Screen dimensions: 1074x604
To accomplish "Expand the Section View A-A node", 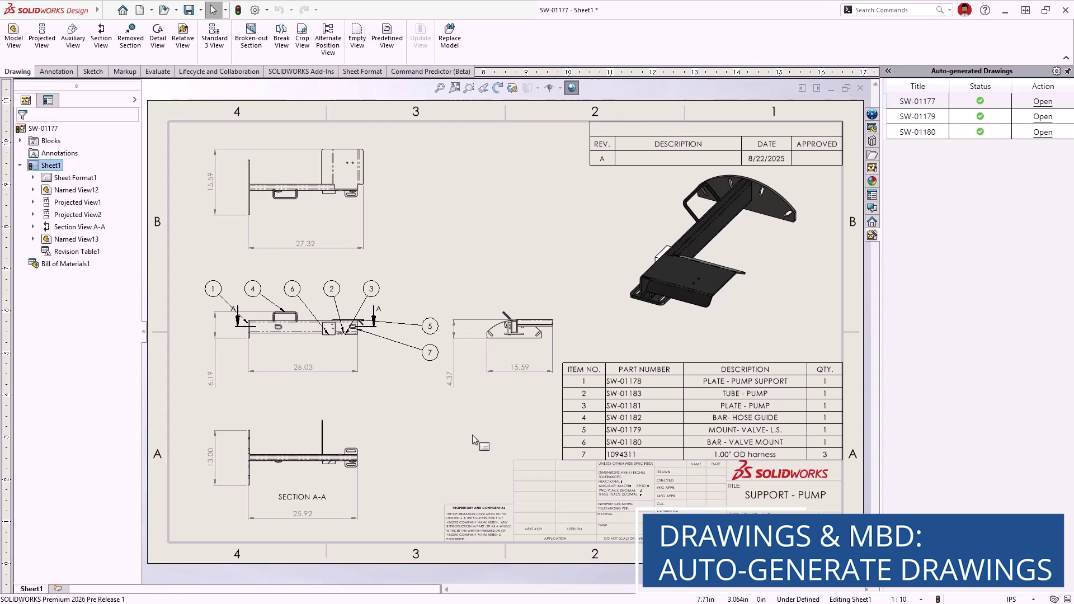I will (33, 226).
